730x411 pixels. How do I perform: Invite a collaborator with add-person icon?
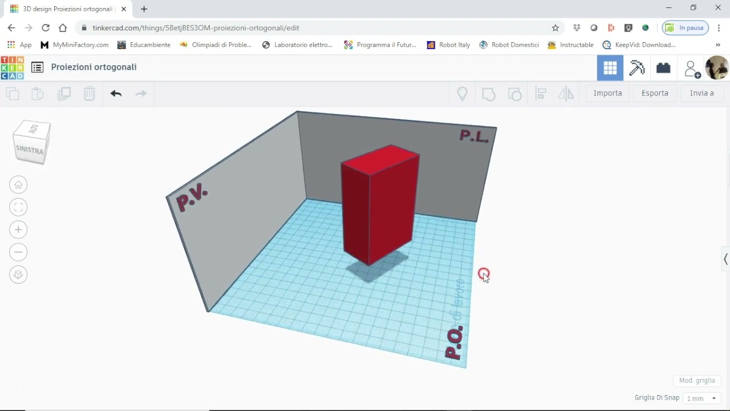(x=692, y=69)
